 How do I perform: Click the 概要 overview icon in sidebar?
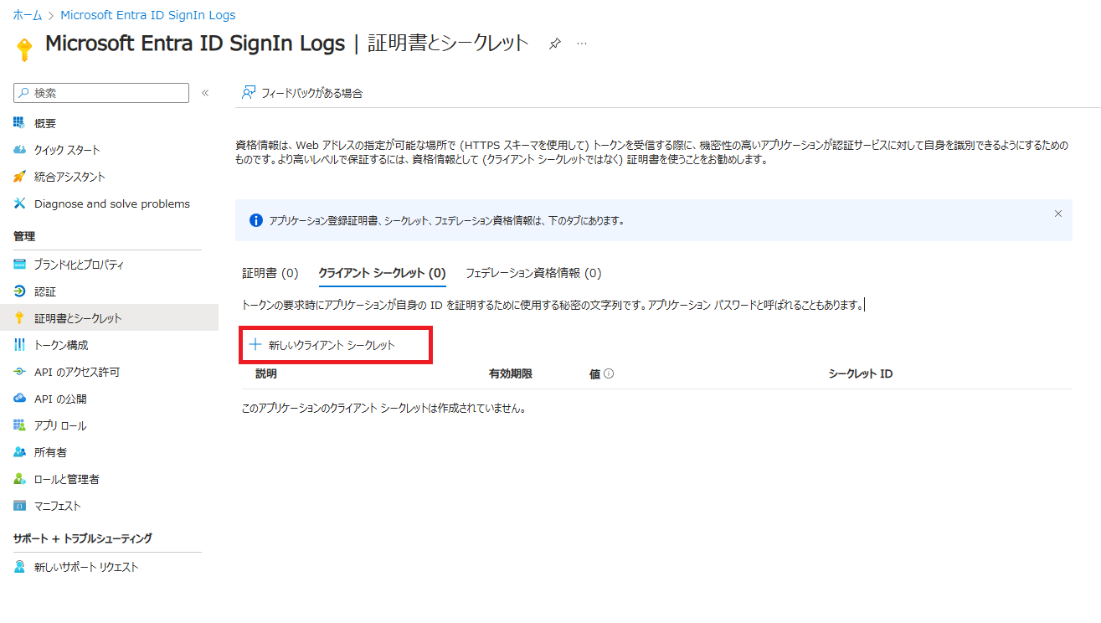(x=19, y=123)
